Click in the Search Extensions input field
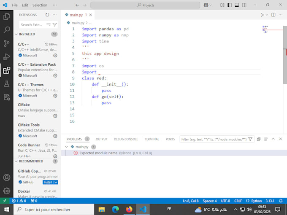287x215 pixels. (x=32, y=25)
